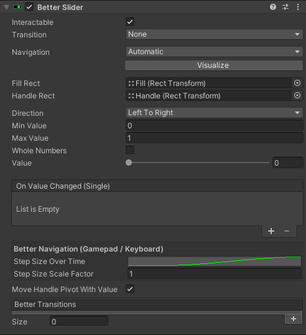This screenshot has width=306, height=335.
Task: Add a new Better Transitions entry
Action: pyautogui.click(x=294, y=319)
